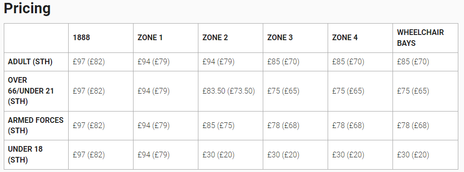
Task: Click the UNDER 18 (STH) row label
Action: coord(25,154)
